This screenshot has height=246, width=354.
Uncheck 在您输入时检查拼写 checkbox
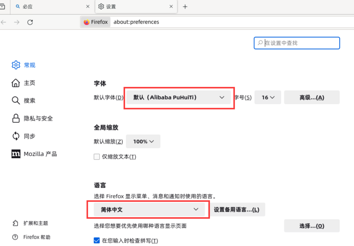point(97,240)
